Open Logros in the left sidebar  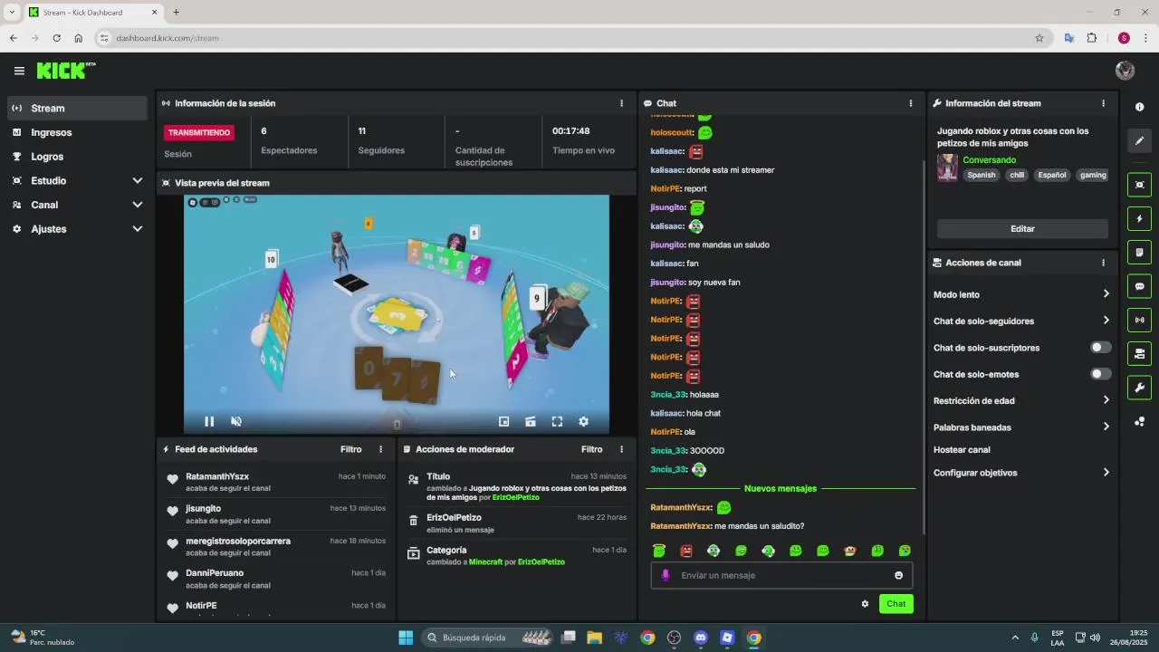tap(77, 157)
